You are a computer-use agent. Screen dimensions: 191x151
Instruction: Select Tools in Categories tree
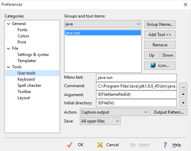tap(17, 67)
